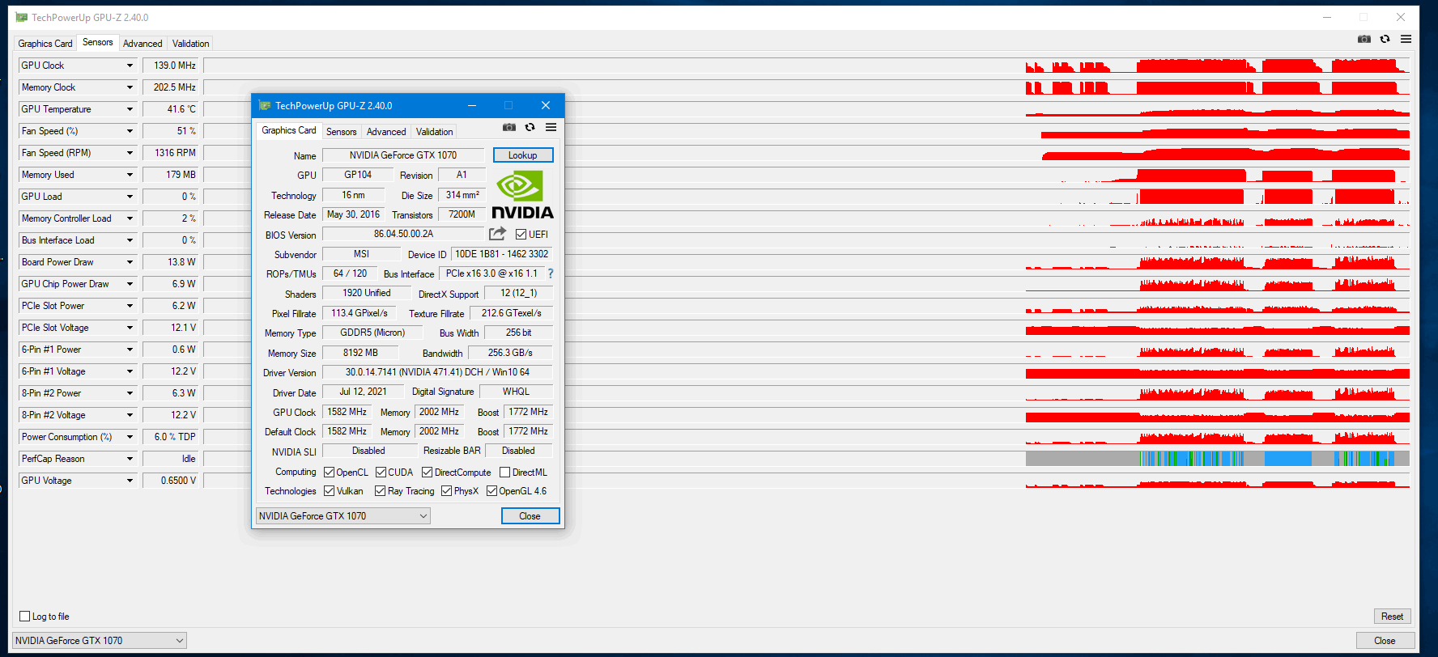Open the hamburger menu in the front GPU-Z dialog
This screenshot has width=1438, height=657.
(551, 127)
